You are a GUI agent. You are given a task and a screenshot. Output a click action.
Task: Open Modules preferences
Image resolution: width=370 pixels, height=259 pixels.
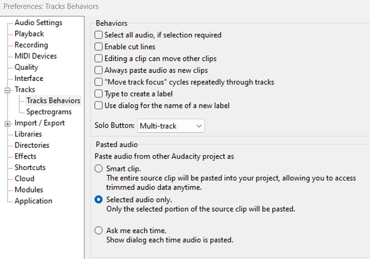pyautogui.click(x=29, y=190)
